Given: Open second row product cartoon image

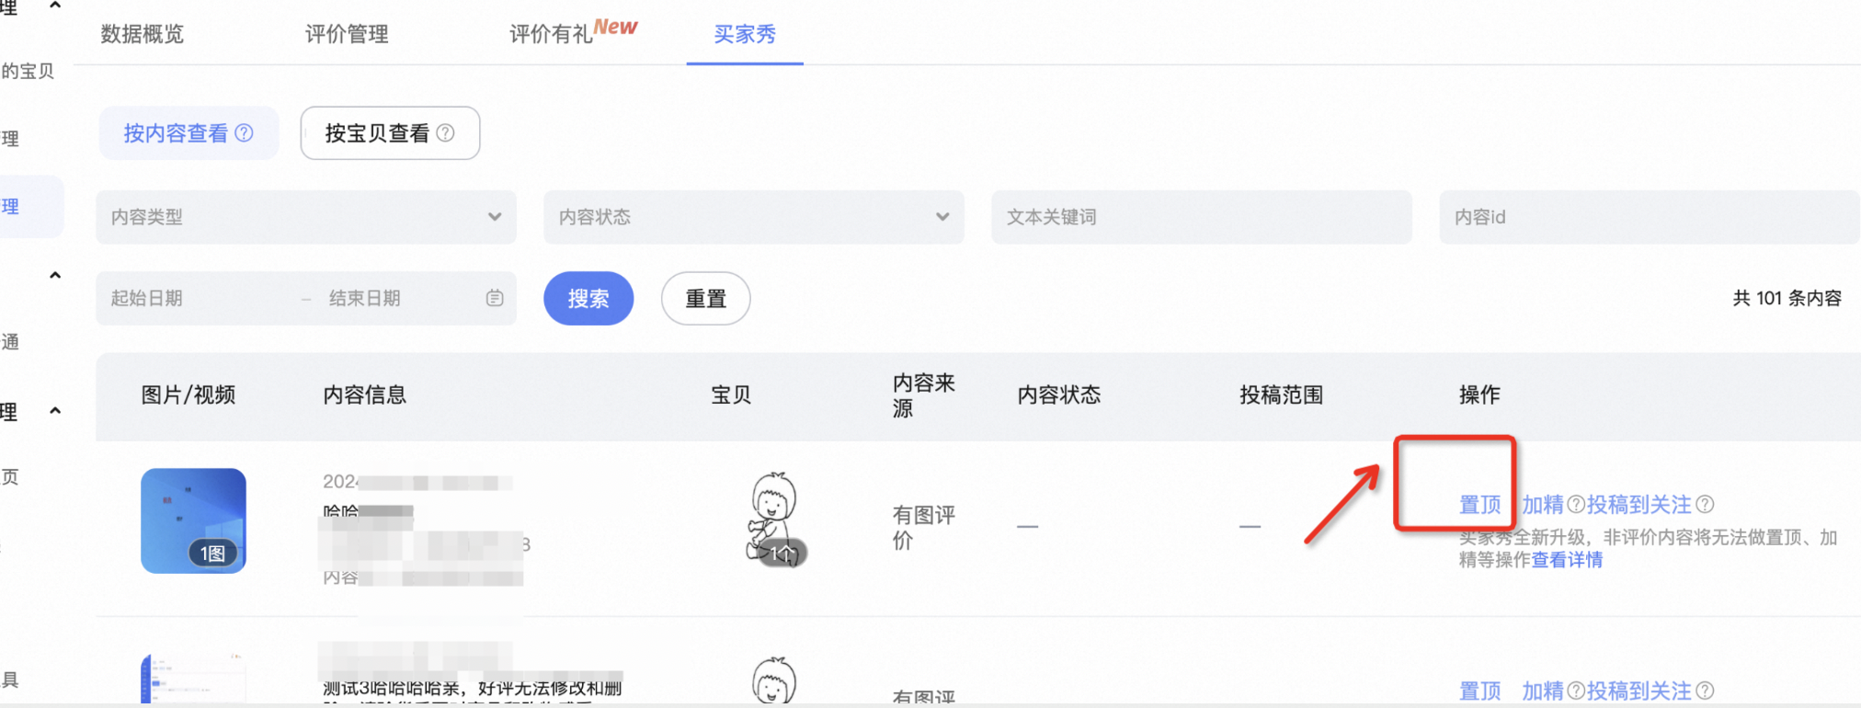Looking at the screenshot, I should point(774,680).
